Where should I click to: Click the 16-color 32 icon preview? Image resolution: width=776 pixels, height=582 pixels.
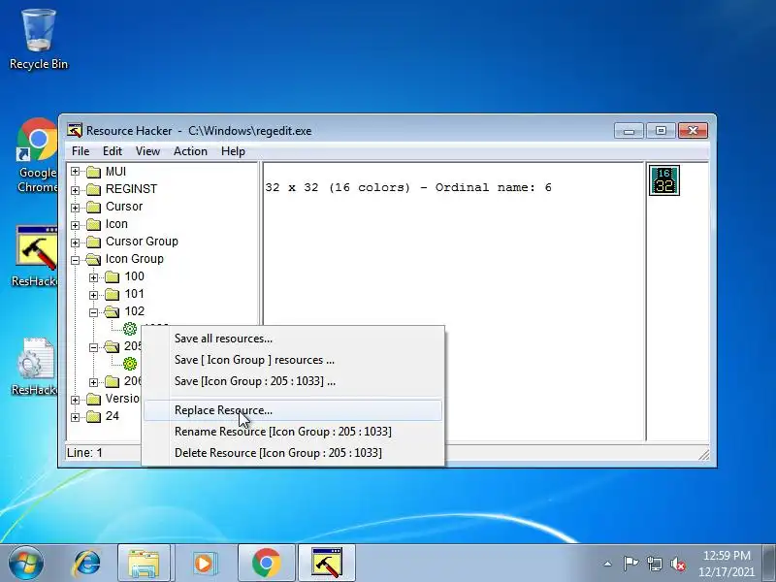[664, 180]
